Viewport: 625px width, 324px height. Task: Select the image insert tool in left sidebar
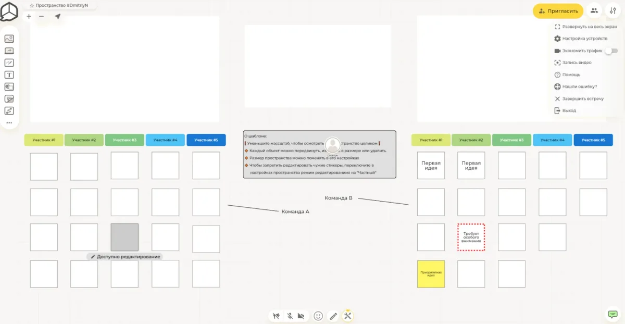[9, 39]
